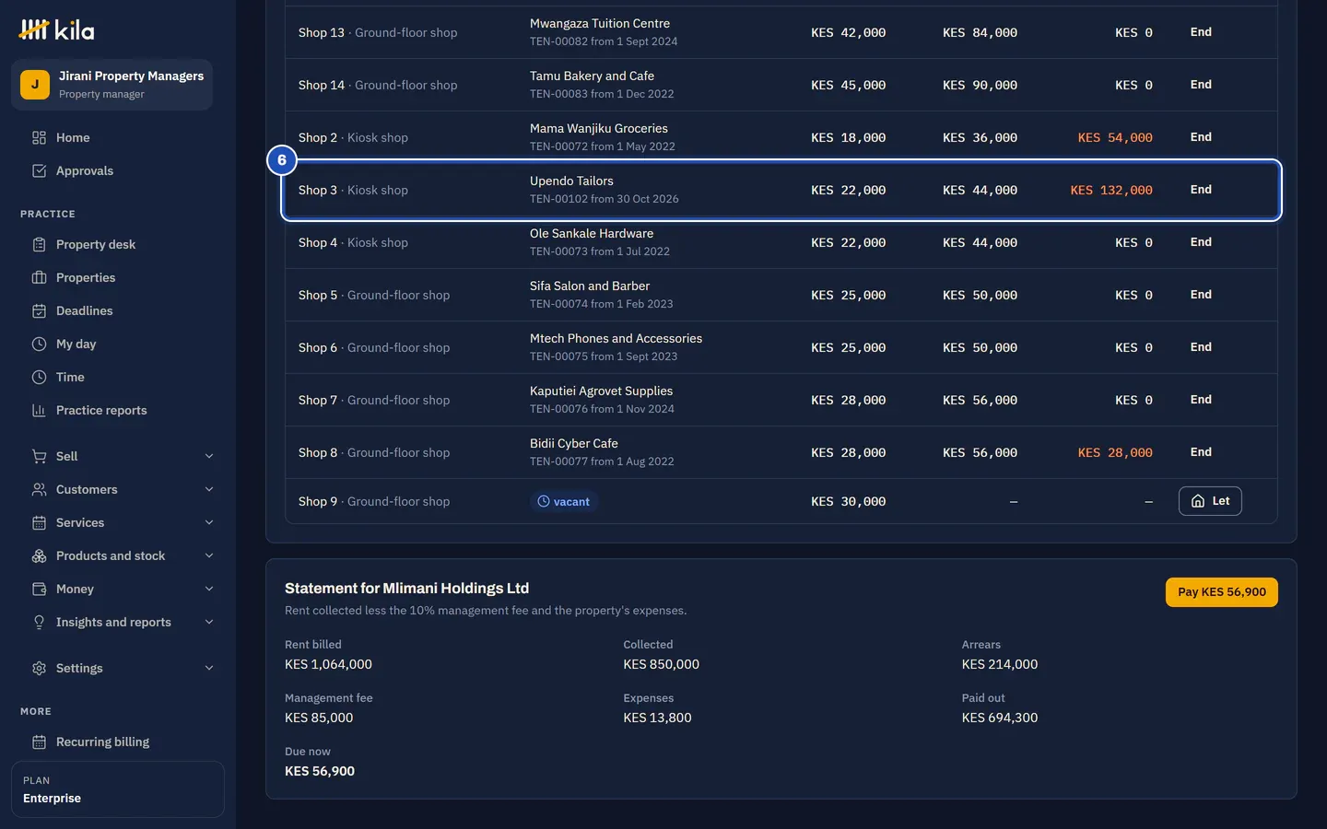1327x829 pixels.
Task: Open Approvals via its checkbox icon
Action: 39,170
